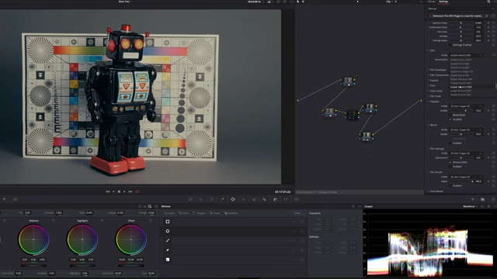Click the Contrast value field
This screenshot has width=497, height=279.
point(59,212)
